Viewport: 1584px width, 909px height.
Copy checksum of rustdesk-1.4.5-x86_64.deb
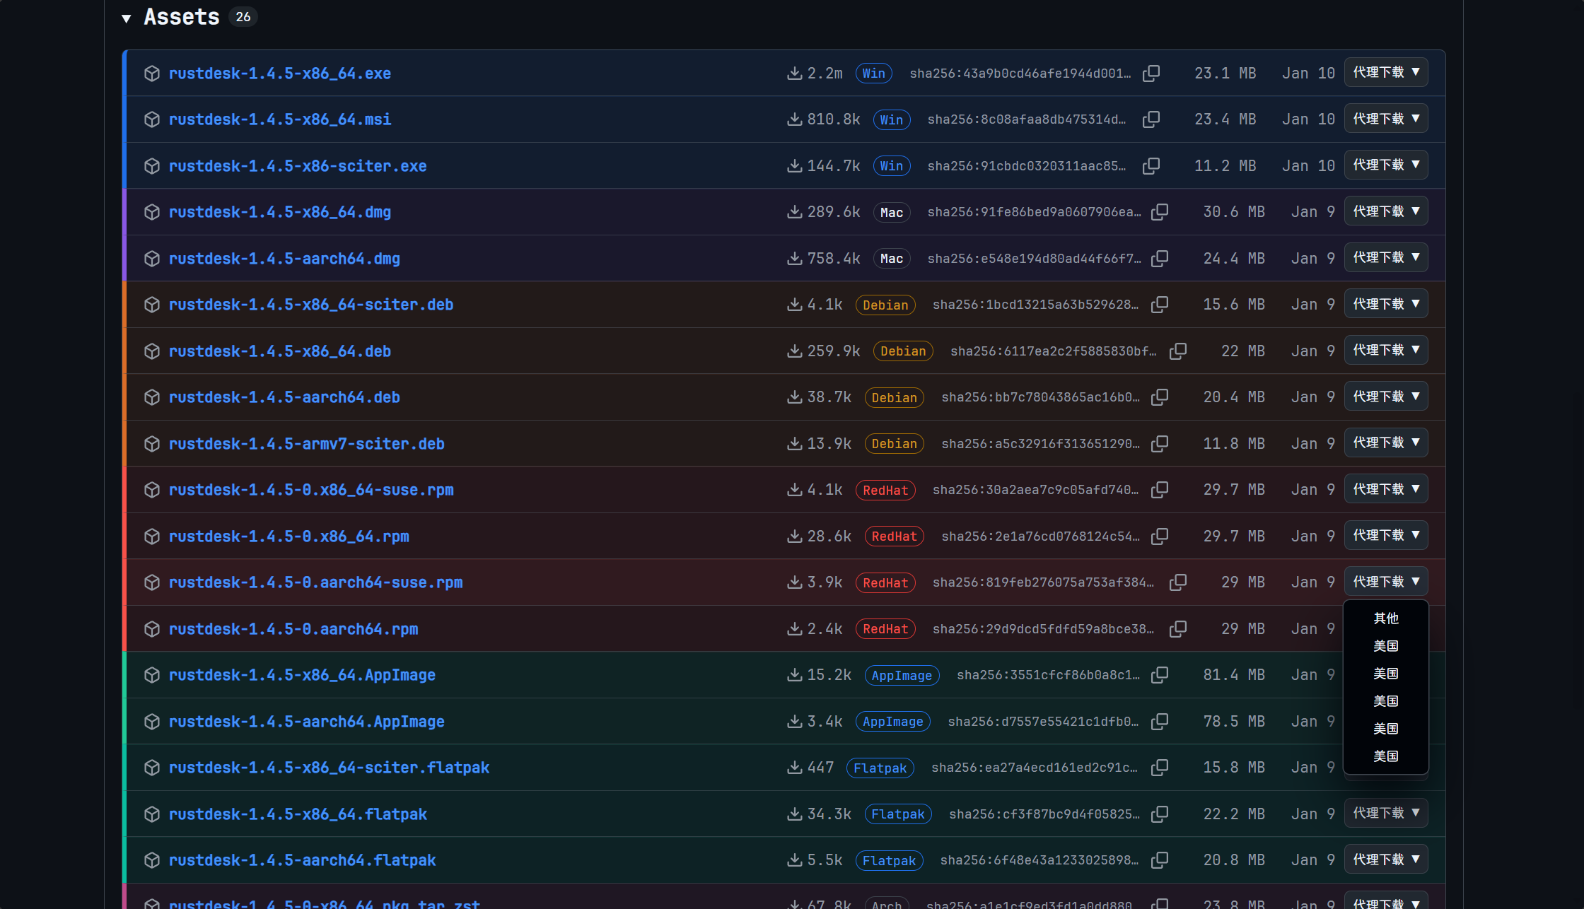tap(1178, 351)
